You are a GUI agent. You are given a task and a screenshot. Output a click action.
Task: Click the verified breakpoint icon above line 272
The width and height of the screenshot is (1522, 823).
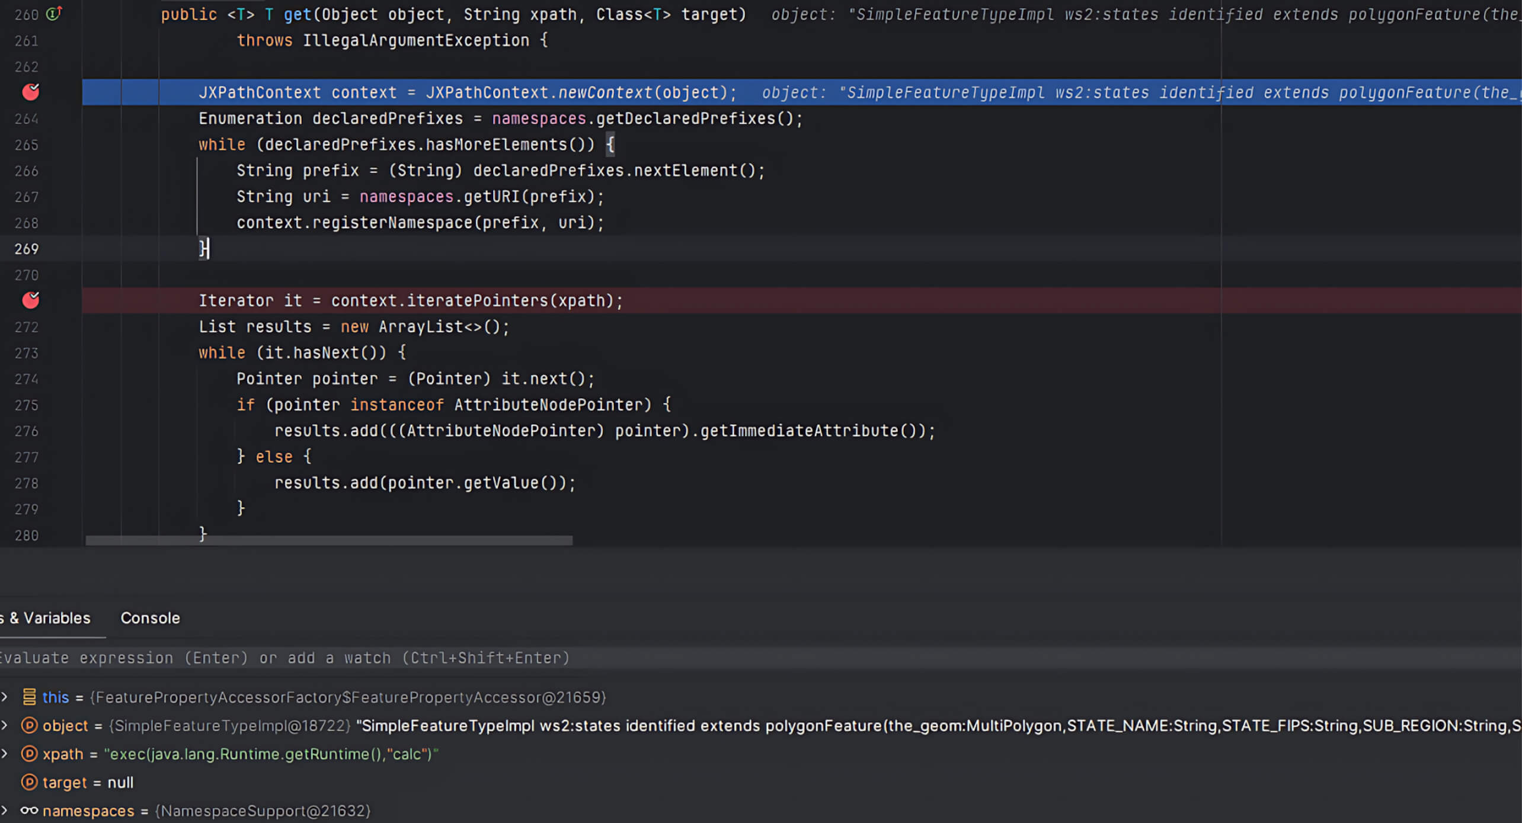pyautogui.click(x=30, y=300)
